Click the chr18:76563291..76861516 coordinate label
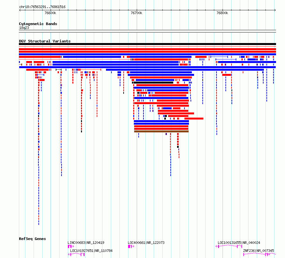The height and width of the screenshot is (258, 285). [x=42, y=7]
